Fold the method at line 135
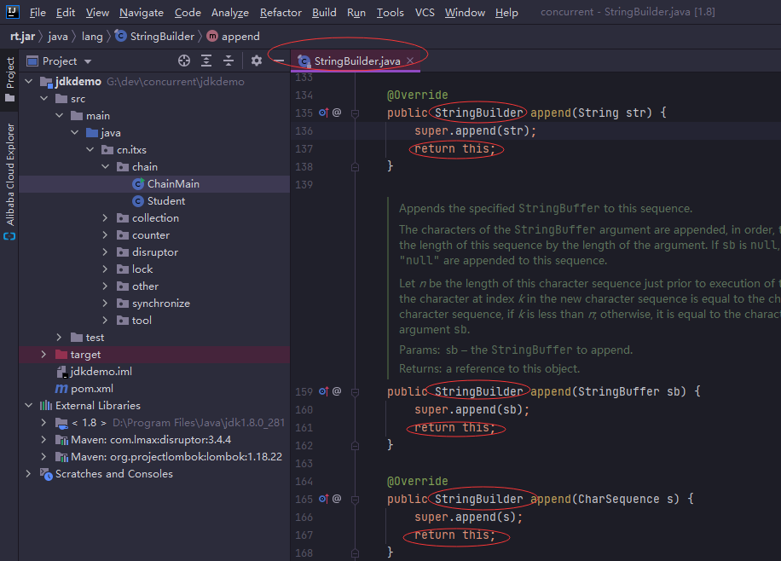The image size is (781, 561). [x=356, y=113]
